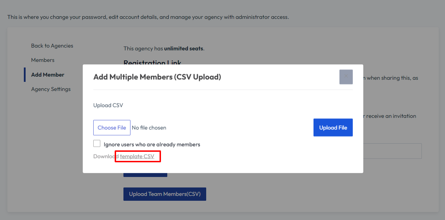The height and width of the screenshot is (220, 445).
Task: Submit the CSV via Upload File
Action: [x=333, y=127]
